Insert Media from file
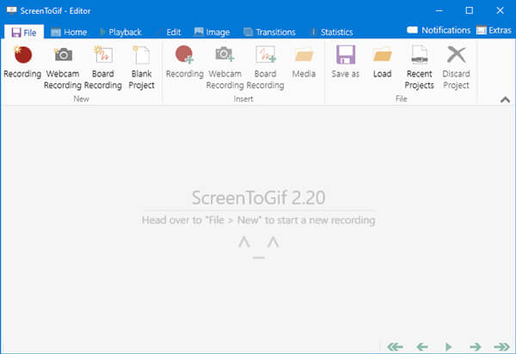Viewport: 516px width, 354px height. (x=304, y=63)
